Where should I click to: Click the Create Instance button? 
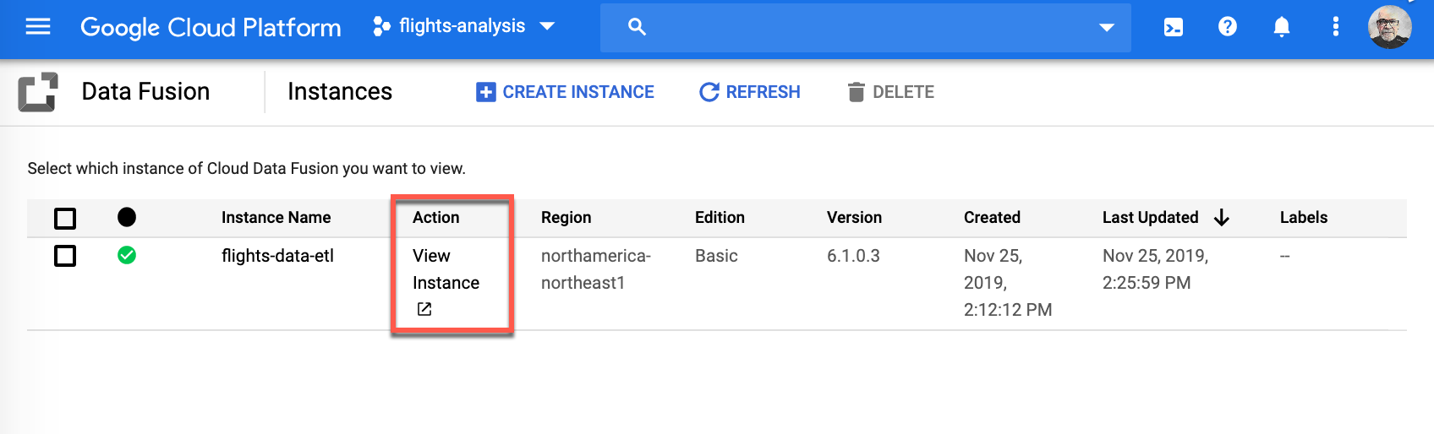pos(566,92)
